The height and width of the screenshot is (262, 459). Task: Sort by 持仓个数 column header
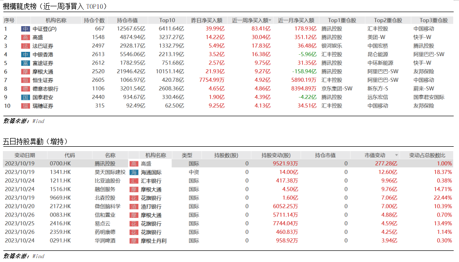click(x=94, y=20)
